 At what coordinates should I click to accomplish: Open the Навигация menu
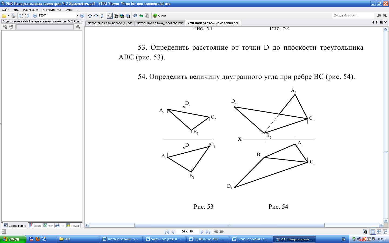tap(31, 10)
